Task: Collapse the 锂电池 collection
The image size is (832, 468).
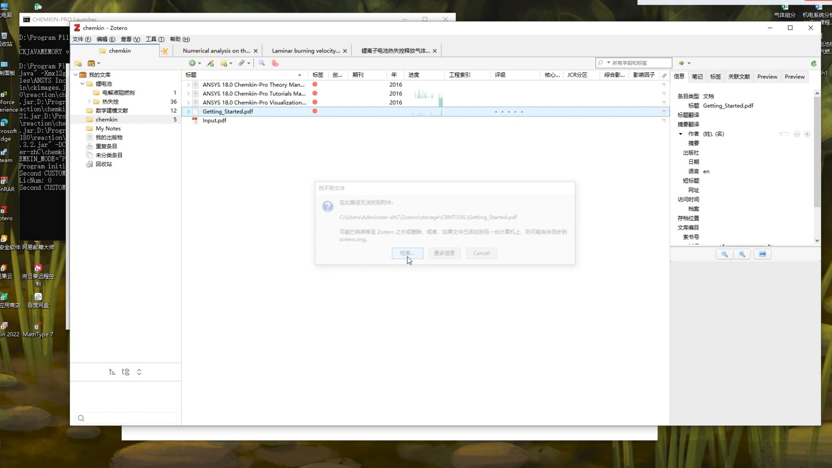Action: tap(82, 84)
